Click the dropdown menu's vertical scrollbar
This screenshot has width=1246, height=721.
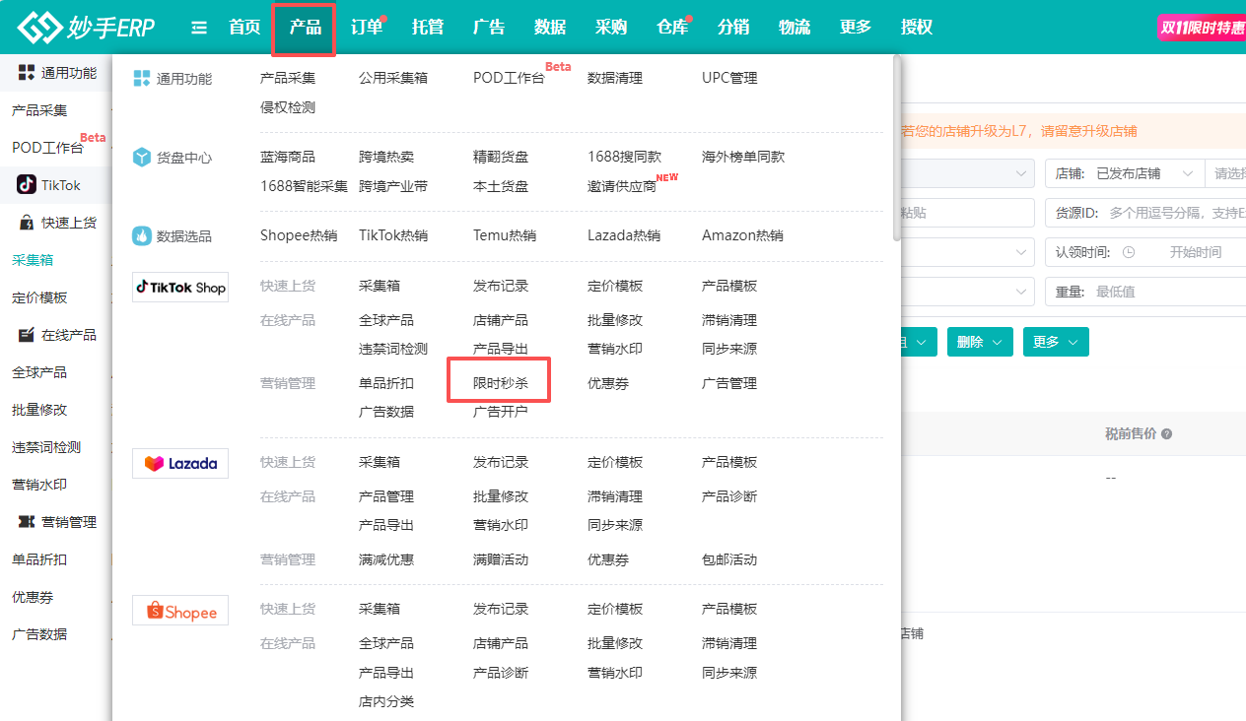[x=896, y=148]
